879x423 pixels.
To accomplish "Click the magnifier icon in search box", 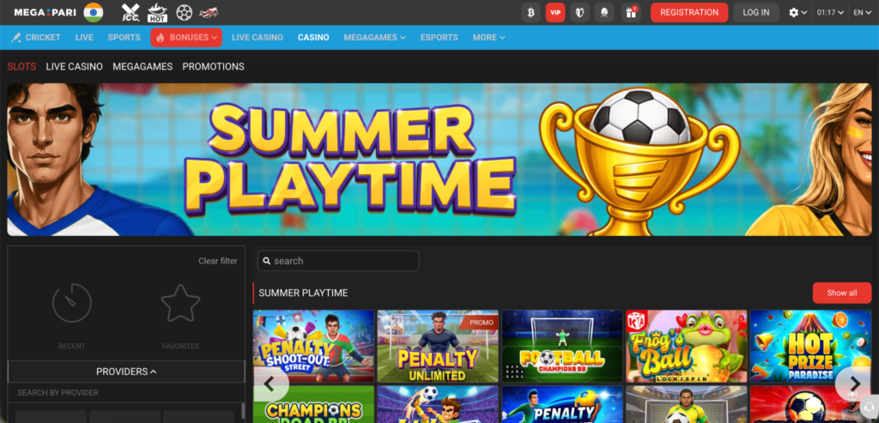I will [x=267, y=261].
